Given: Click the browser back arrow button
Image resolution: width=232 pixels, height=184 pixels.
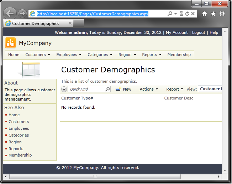Looking at the screenshot, I should pyautogui.click(x=10, y=14).
